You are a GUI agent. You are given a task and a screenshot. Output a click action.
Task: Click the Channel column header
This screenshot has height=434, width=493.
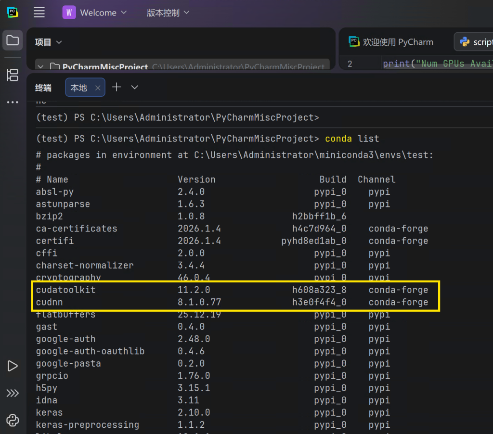[x=376, y=179]
